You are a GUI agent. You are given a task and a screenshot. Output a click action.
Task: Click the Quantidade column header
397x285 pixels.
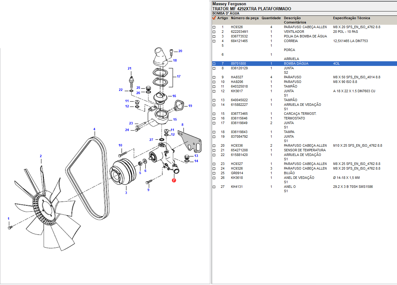point(271,18)
